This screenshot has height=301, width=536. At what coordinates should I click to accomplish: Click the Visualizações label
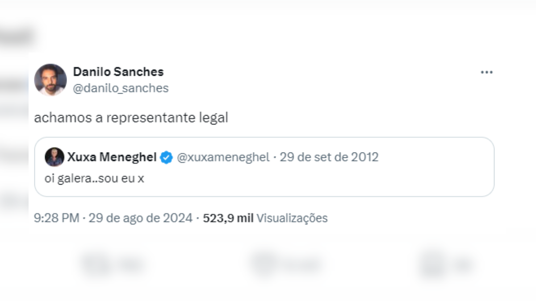(x=292, y=218)
